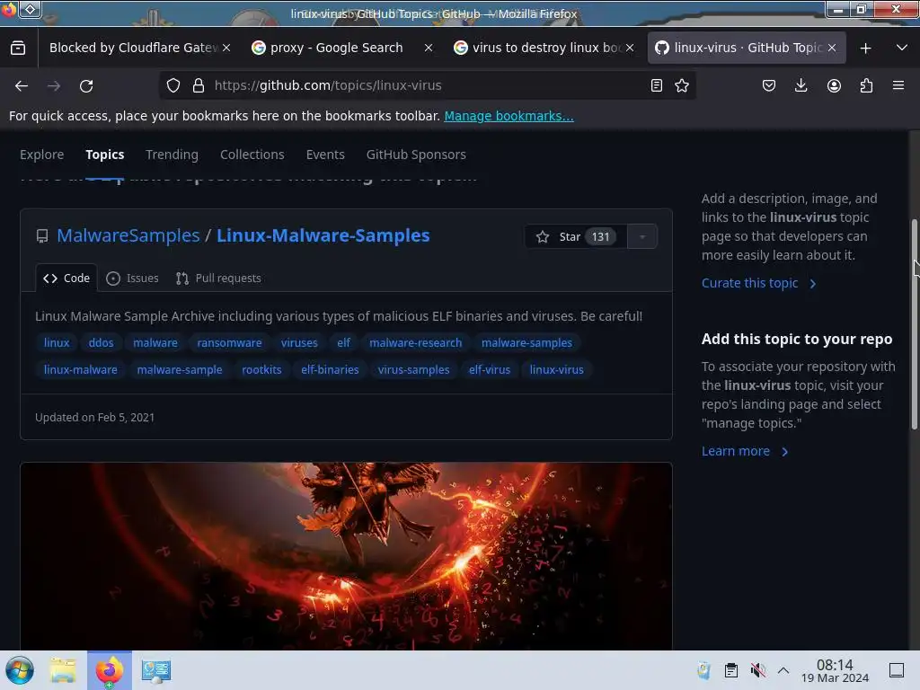Open a new tab with the plus button
This screenshot has height=690, width=920.
(x=865, y=49)
